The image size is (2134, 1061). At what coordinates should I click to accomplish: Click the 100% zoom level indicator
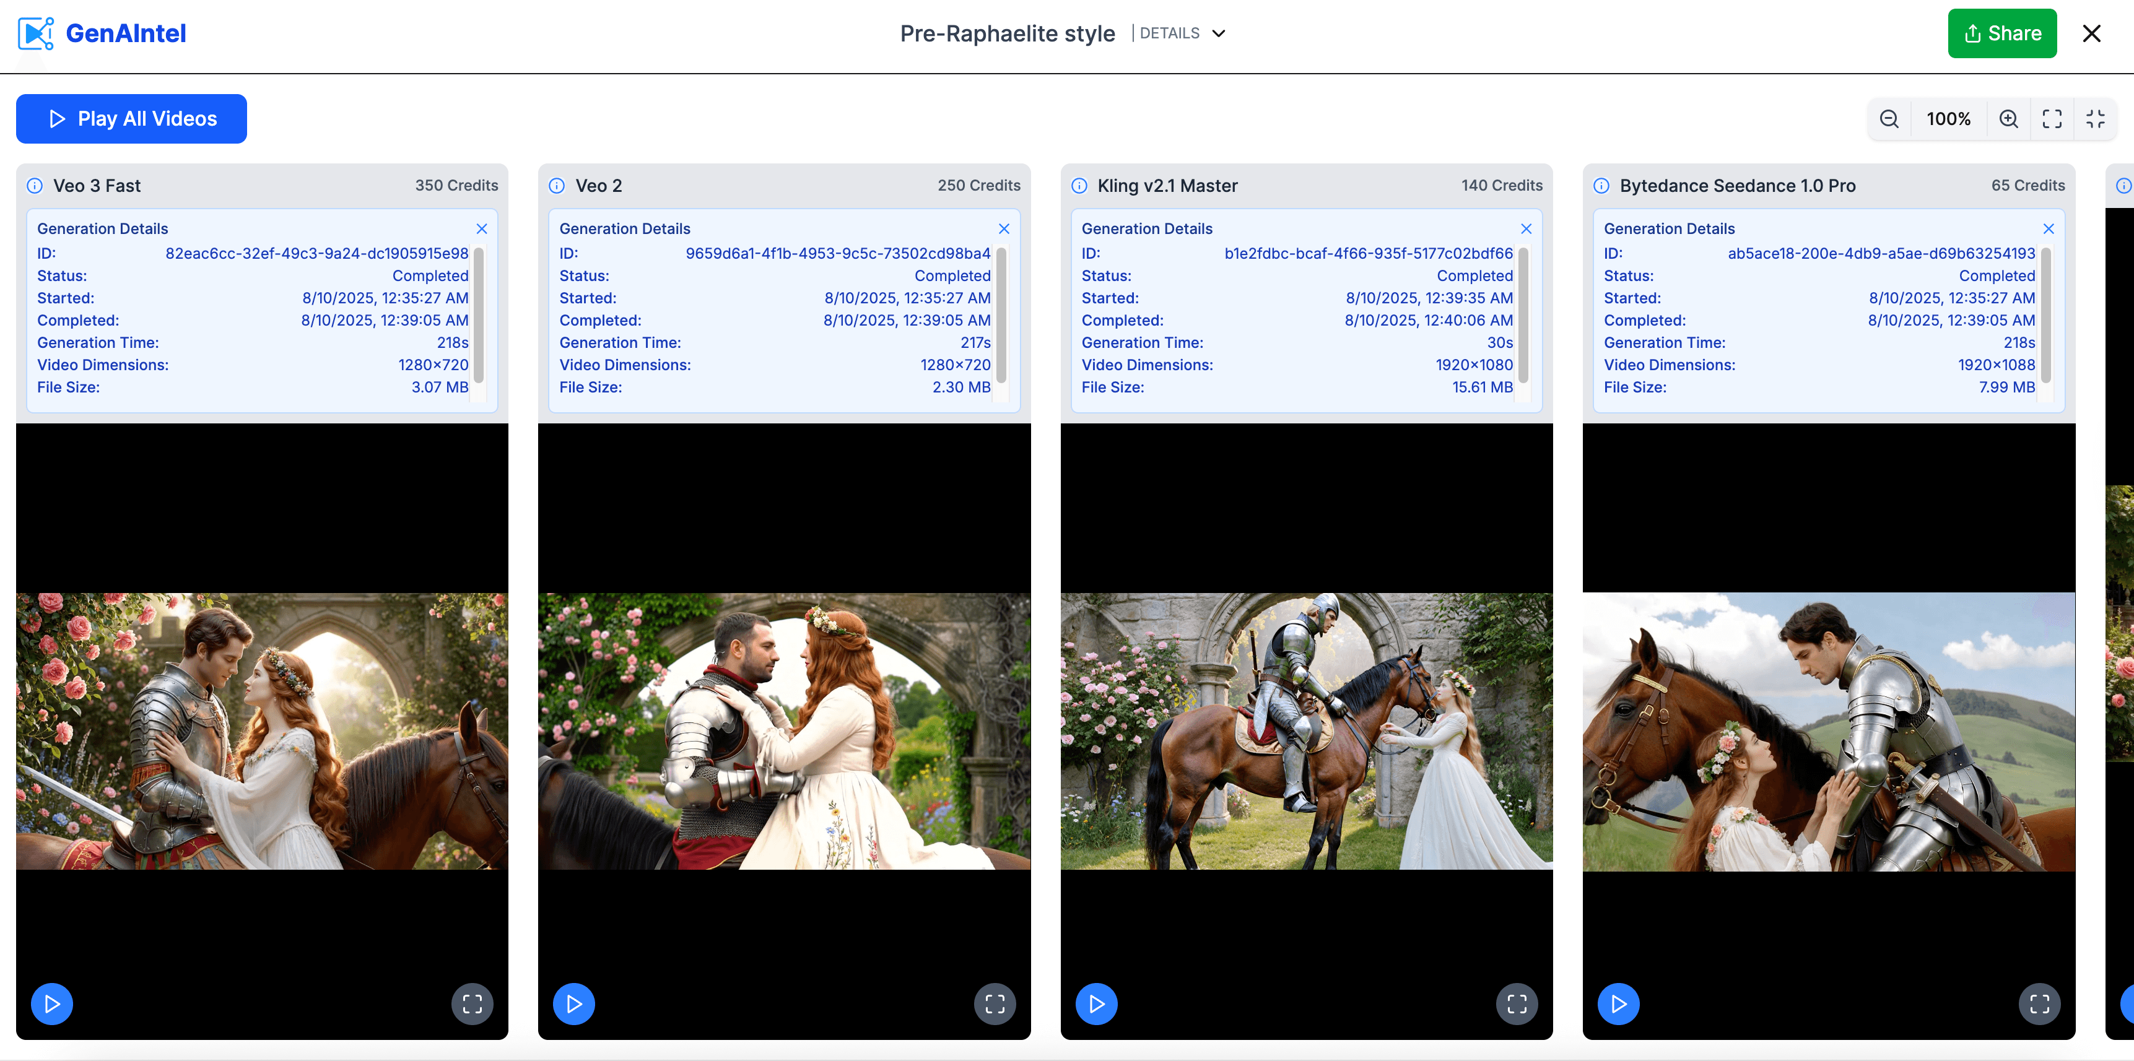coord(1948,118)
